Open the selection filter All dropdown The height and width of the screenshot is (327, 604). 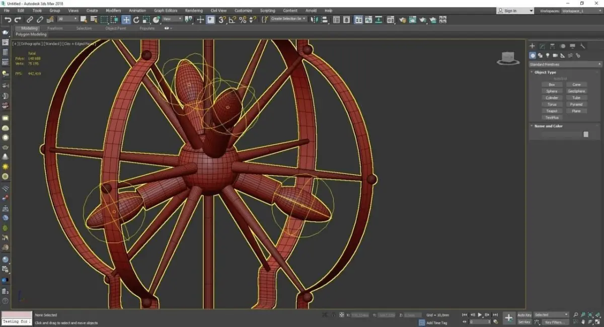67,19
